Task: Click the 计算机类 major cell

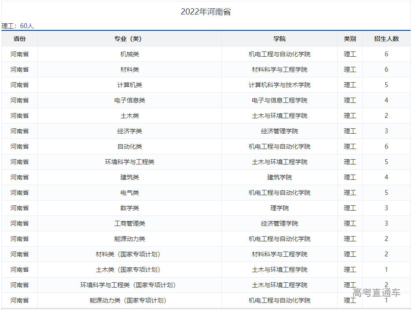Action: (x=129, y=85)
